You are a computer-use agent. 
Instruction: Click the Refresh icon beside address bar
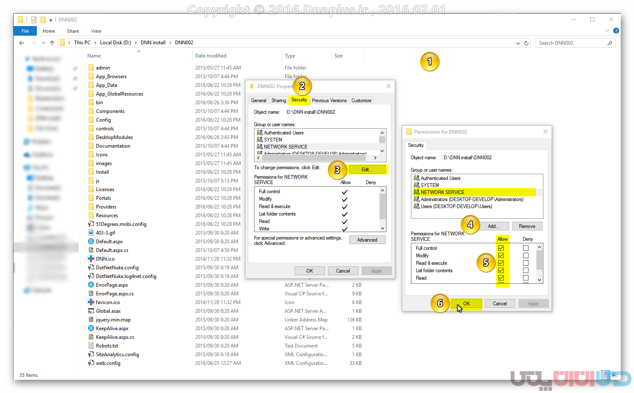(526, 43)
